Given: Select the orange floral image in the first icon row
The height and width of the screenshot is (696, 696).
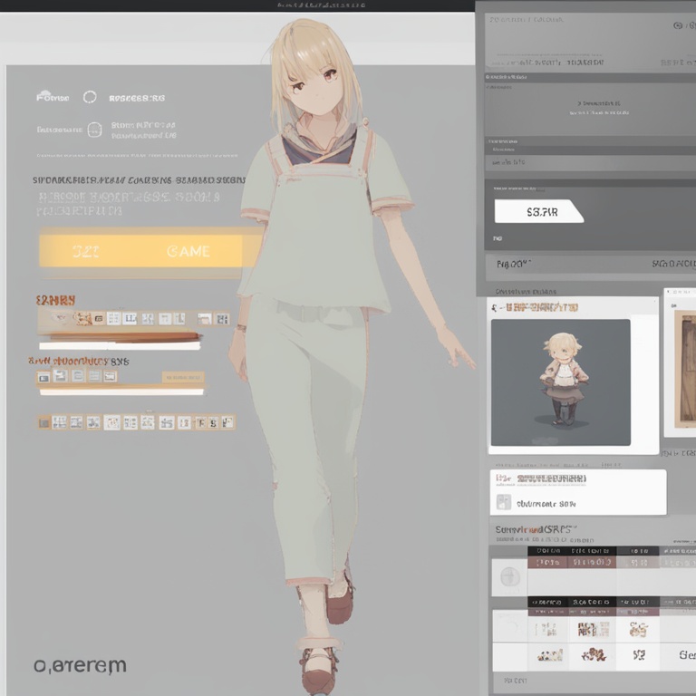Looking at the screenshot, I should point(82,318).
